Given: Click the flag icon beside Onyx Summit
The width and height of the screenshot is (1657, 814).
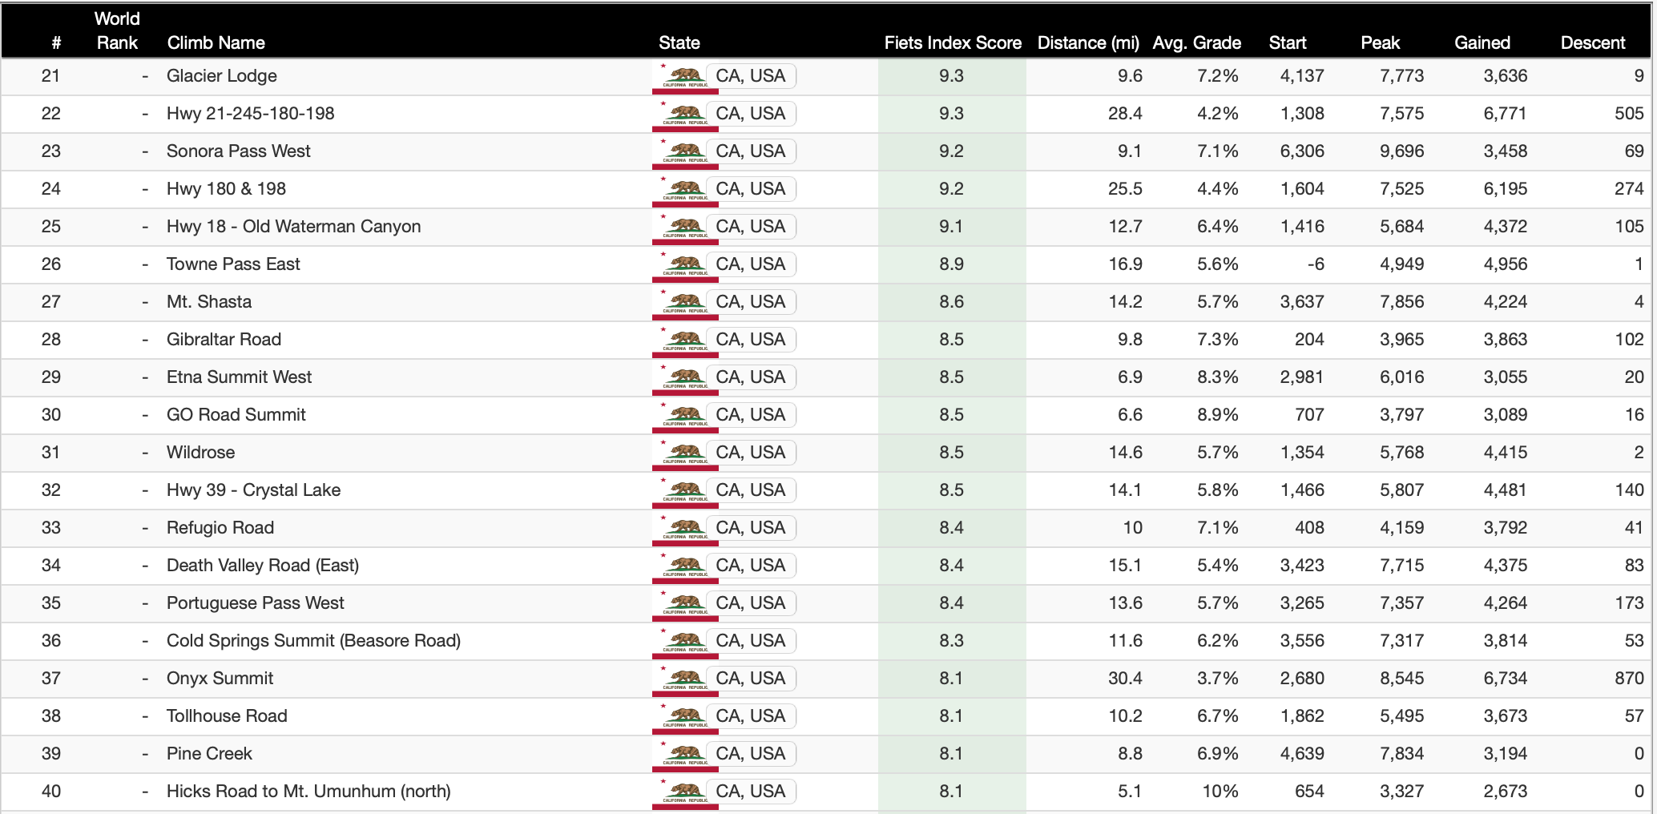Looking at the screenshot, I should (685, 679).
